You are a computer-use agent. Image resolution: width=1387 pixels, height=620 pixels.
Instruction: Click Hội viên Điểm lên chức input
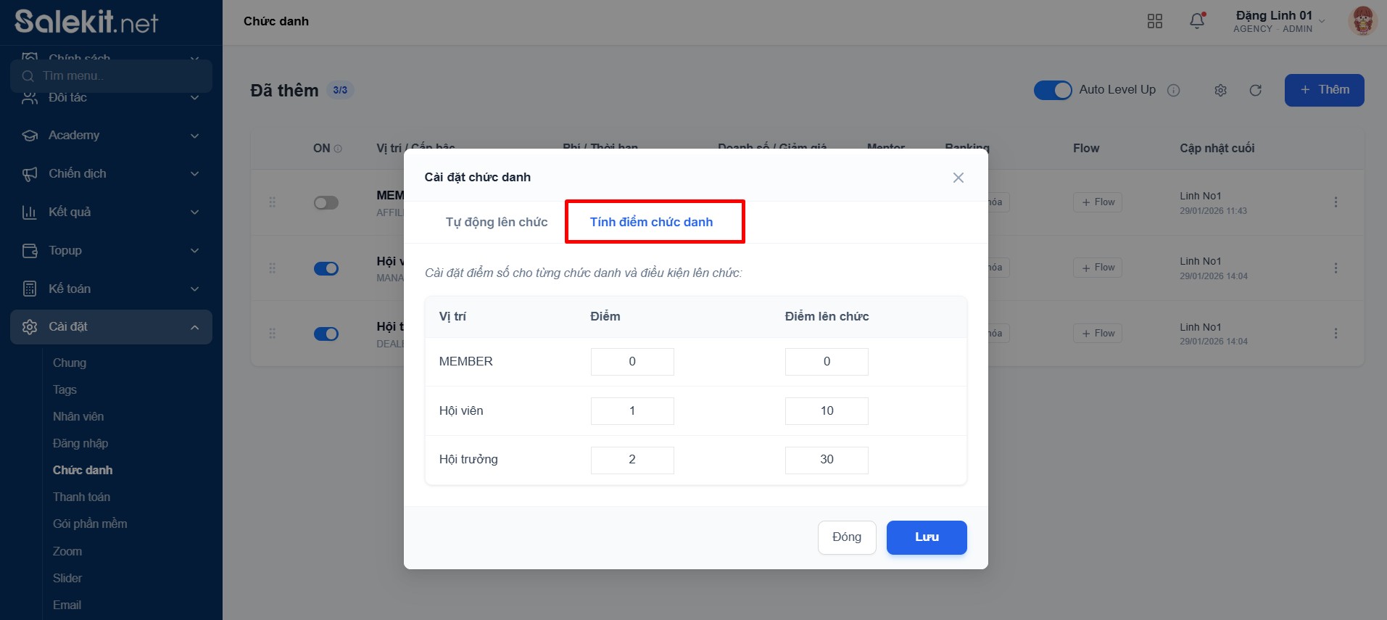click(x=826, y=411)
